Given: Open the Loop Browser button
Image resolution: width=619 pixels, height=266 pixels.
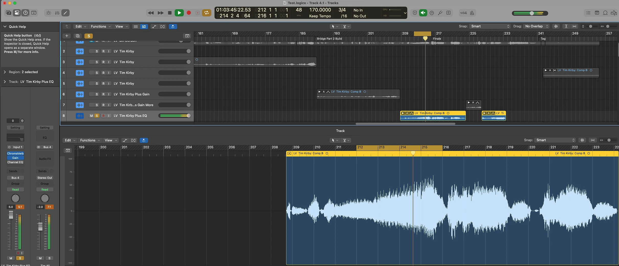Looking at the screenshot, I should (x=605, y=13).
